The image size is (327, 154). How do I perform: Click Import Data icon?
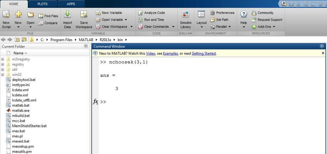tap(68, 14)
